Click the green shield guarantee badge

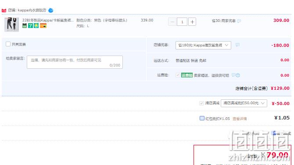[x=36, y=26]
